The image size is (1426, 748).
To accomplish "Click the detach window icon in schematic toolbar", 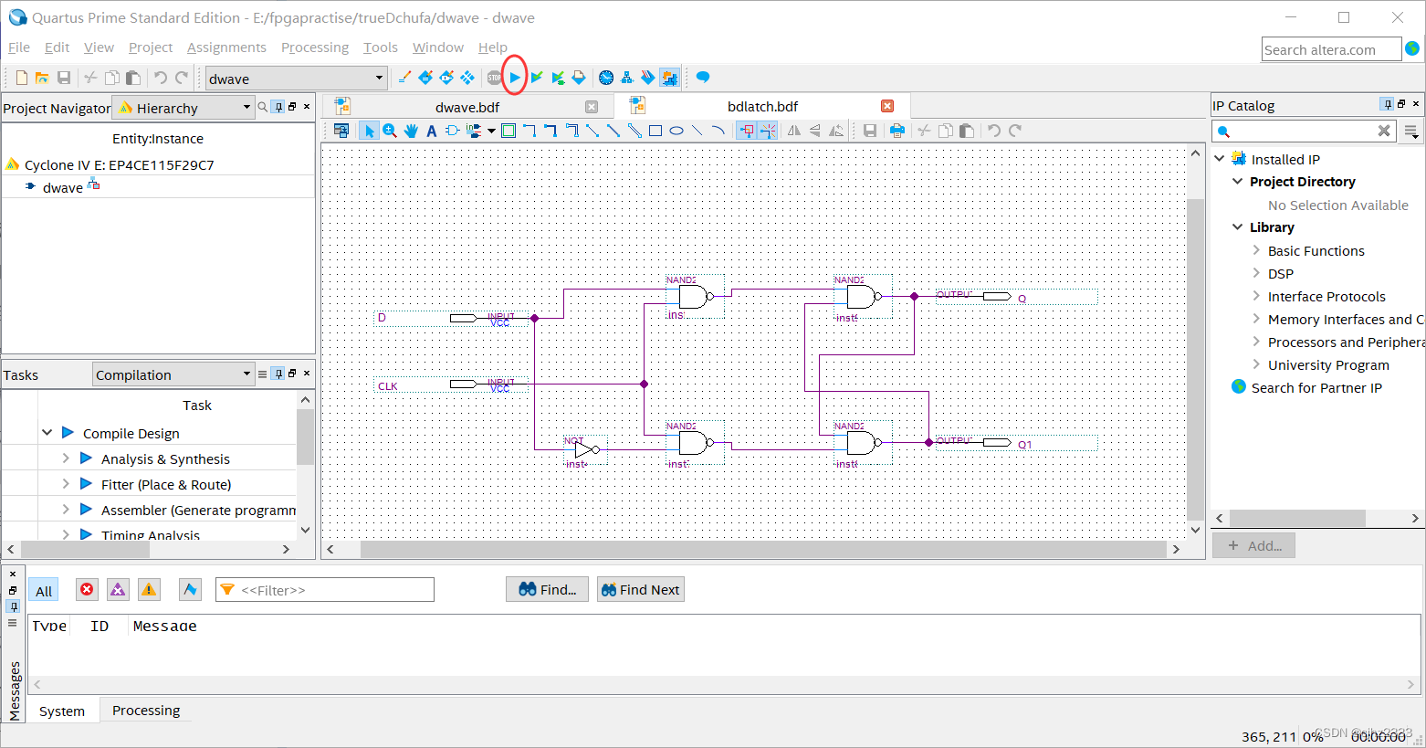I will tap(341, 131).
